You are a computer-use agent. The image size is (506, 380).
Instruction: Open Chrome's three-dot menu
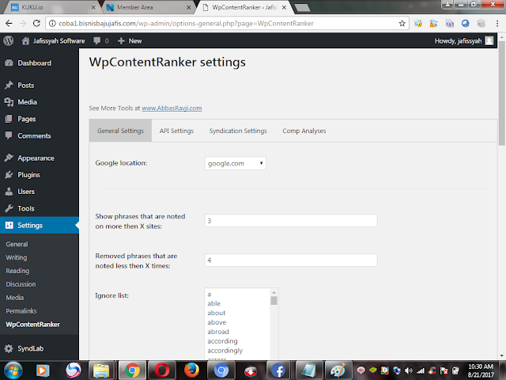pyautogui.click(x=497, y=23)
